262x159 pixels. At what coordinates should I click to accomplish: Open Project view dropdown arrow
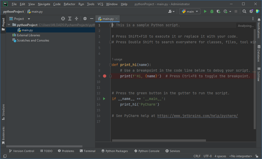point(29,19)
